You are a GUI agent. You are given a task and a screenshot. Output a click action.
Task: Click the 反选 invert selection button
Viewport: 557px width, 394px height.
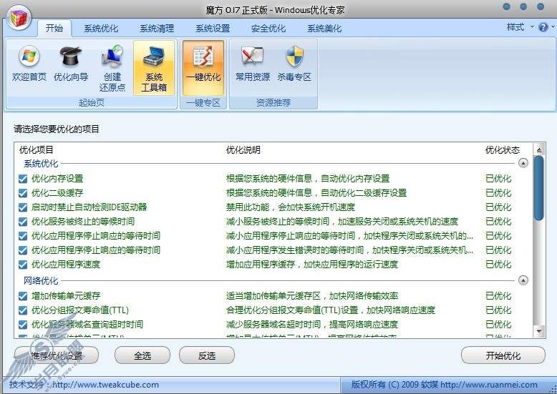[207, 355]
